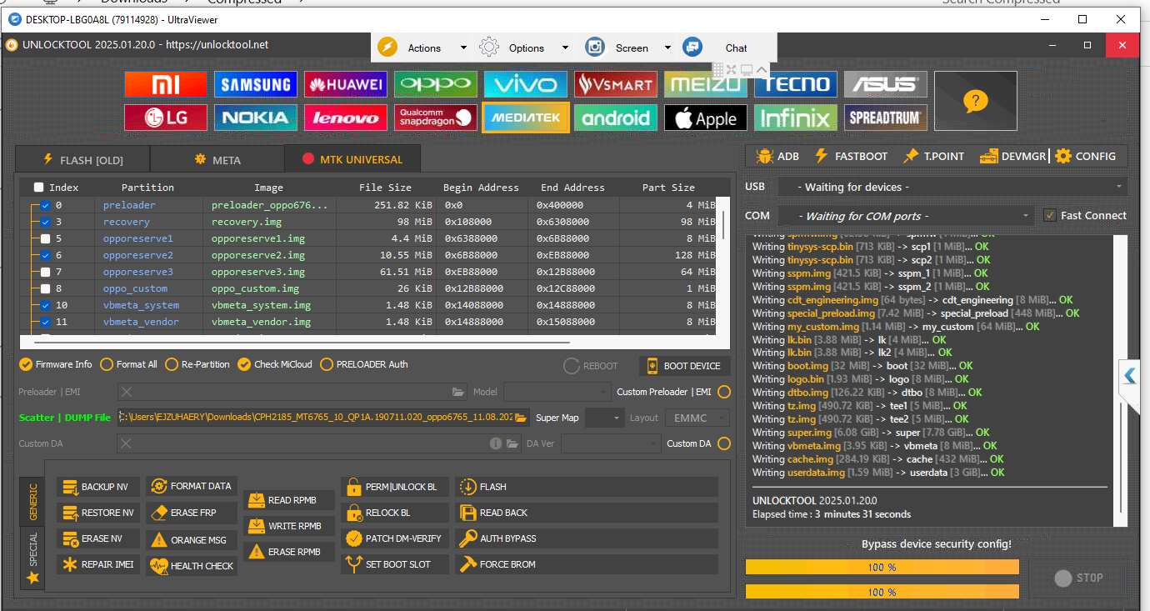The image size is (1150, 611).
Task: Click the PERM|UNLOCK BL button
Action: (x=396, y=487)
